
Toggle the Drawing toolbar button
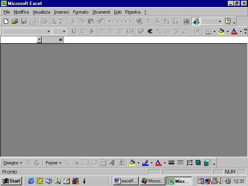[196, 21]
